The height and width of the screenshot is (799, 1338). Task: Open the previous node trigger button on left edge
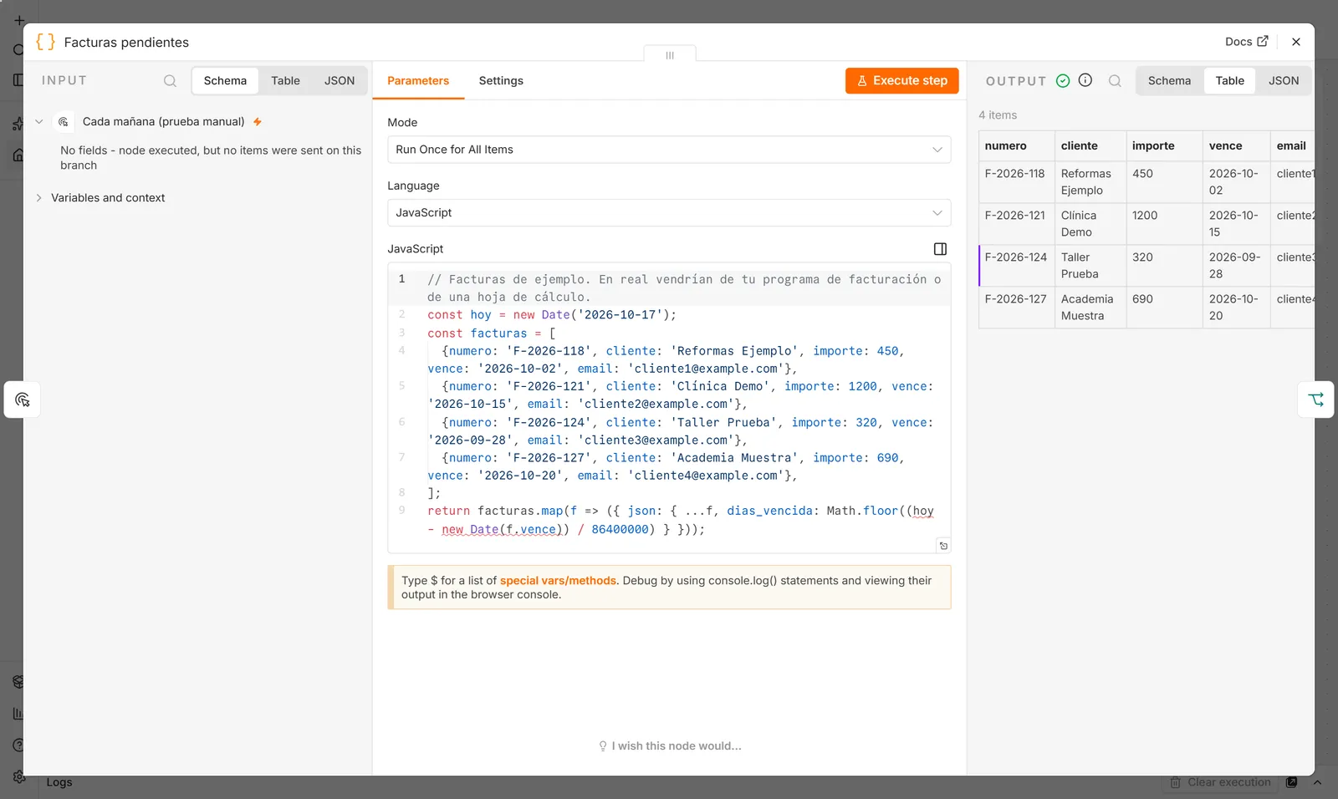[23, 399]
